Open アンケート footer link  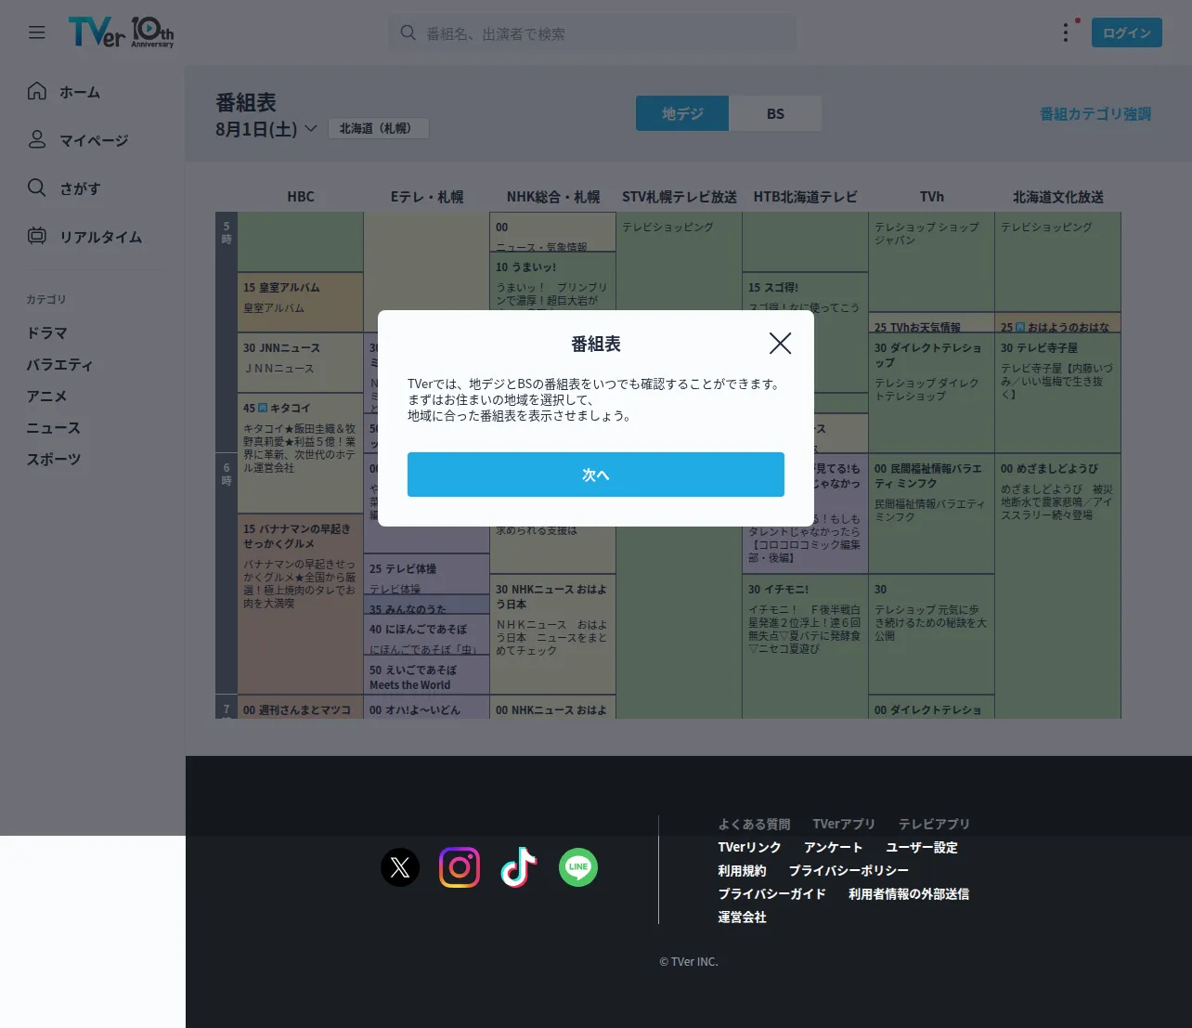(x=834, y=847)
